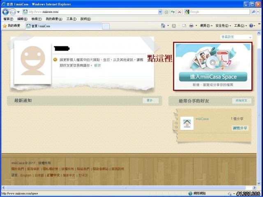Image resolution: width=263 pixels, height=197 pixels.
Task: Open a new blank tab
Action: pyautogui.click(x=106, y=26)
